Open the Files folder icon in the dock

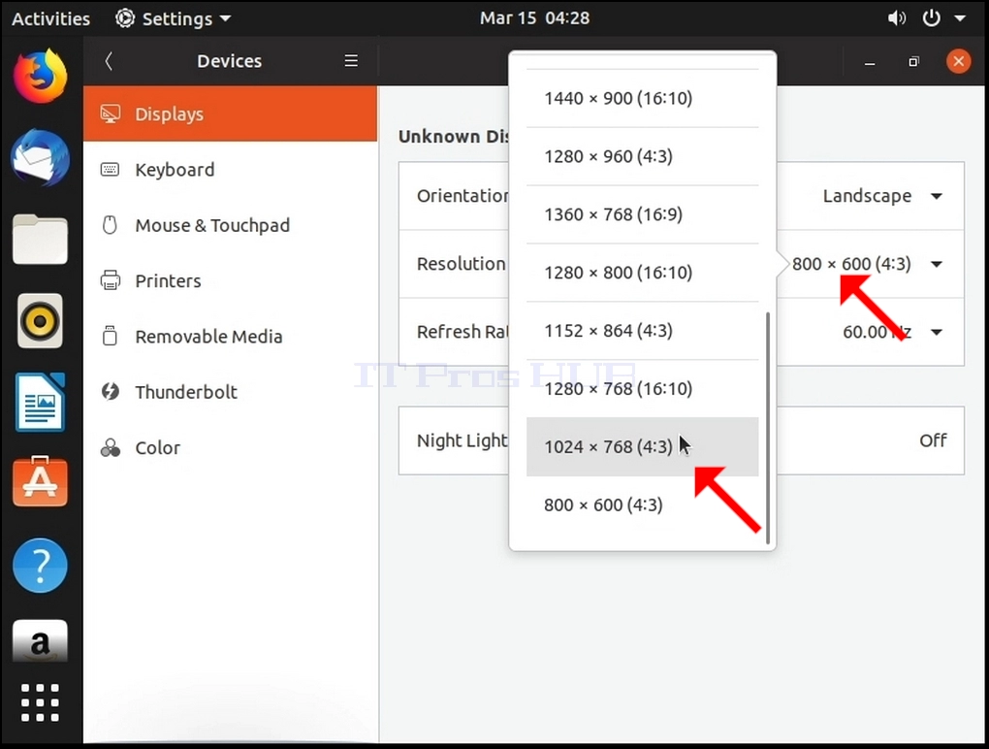(41, 239)
